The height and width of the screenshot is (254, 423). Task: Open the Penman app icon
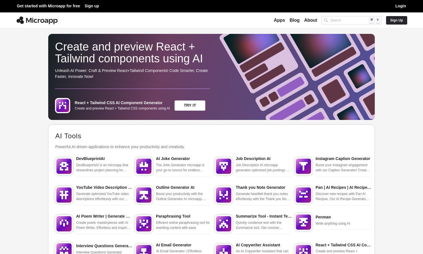(303, 222)
